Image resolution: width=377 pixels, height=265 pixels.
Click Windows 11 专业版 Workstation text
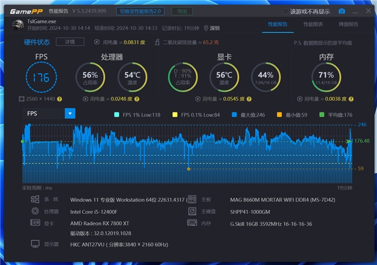click(x=128, y=200)
